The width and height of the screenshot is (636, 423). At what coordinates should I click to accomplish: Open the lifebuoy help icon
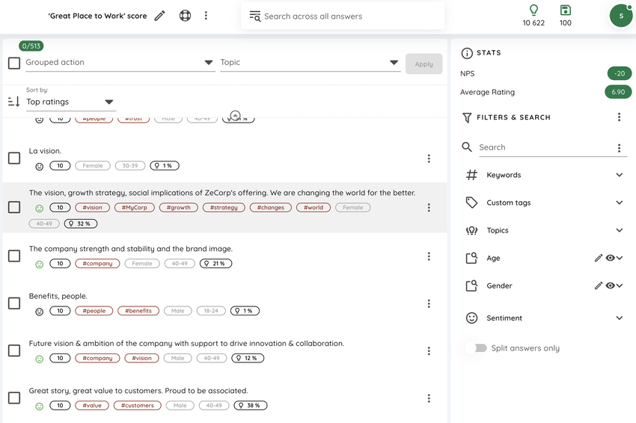coord(185,16)
